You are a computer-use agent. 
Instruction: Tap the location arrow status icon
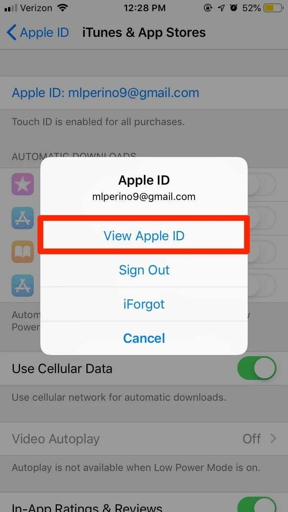(221, 8)
